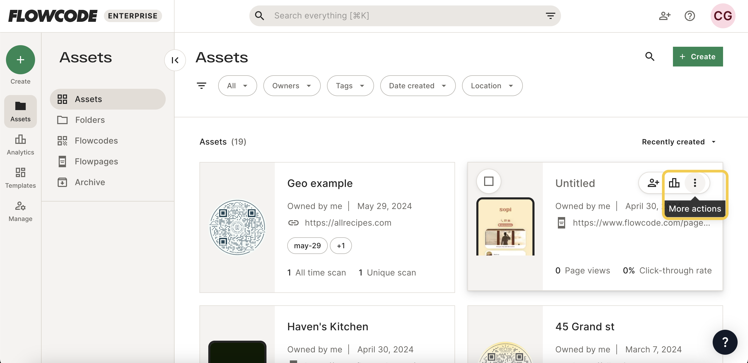This screenshot has width=748, height=363.
Task: Expand the Date created filter dropdown
Action: coord(418,86)
